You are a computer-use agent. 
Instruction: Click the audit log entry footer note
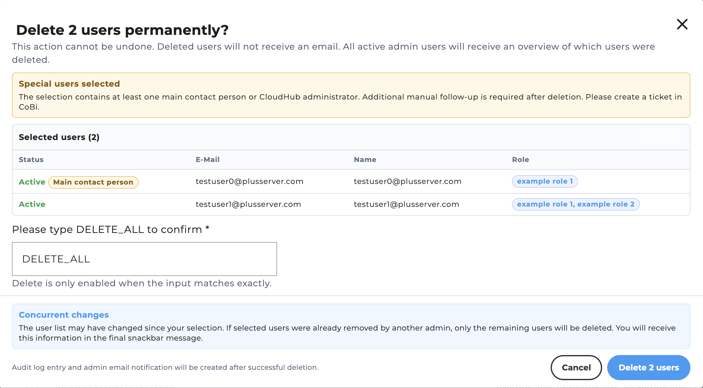coord(165,367)
